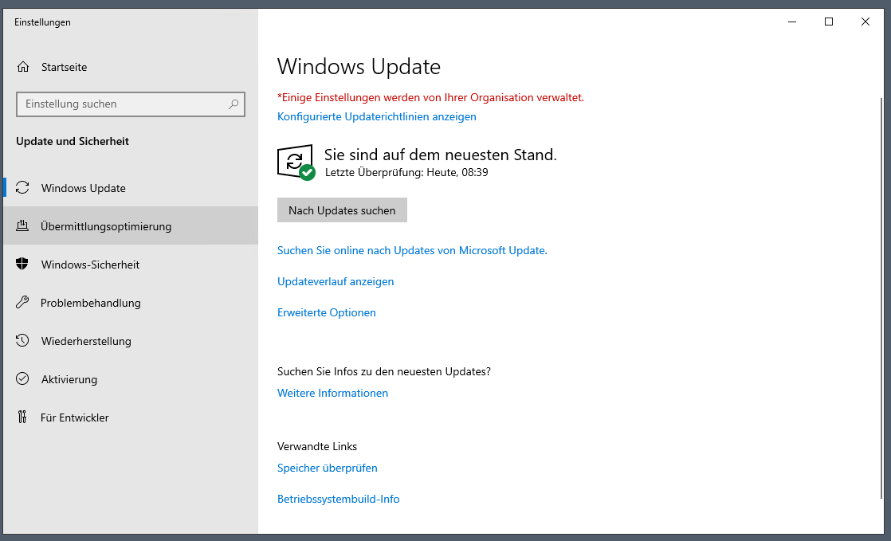The height and width of the screenshot is (541, 891).
Task: Go to Windows-Sicherheit page
Action: click(x=131, y=265)
